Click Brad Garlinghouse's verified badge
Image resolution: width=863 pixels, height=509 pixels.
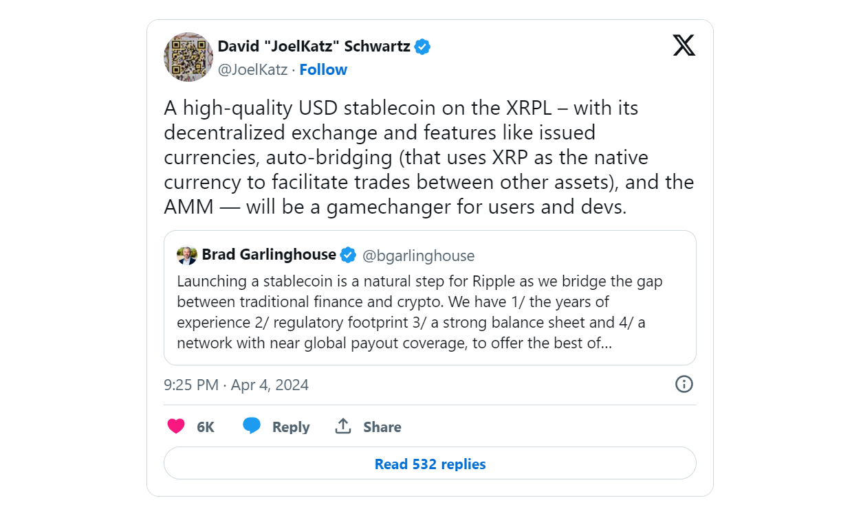[349, 256]
